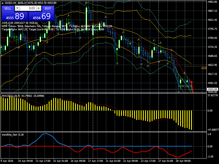
Task: Click the trendline_fast -0.28 indicator label
Action: coord(13,134)
